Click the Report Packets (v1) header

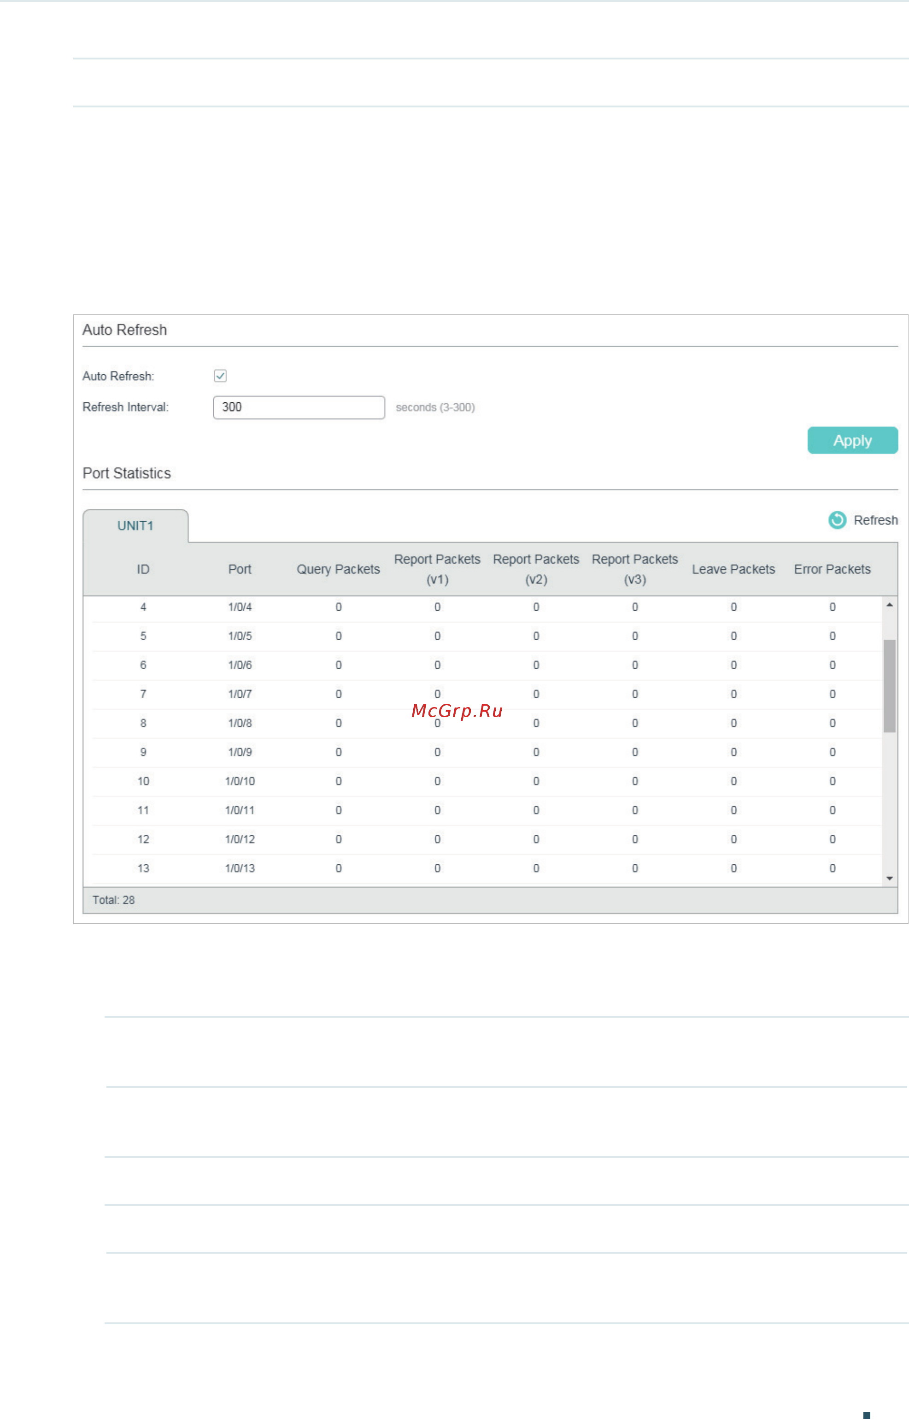pyautogui.click(x=437, y=569)
